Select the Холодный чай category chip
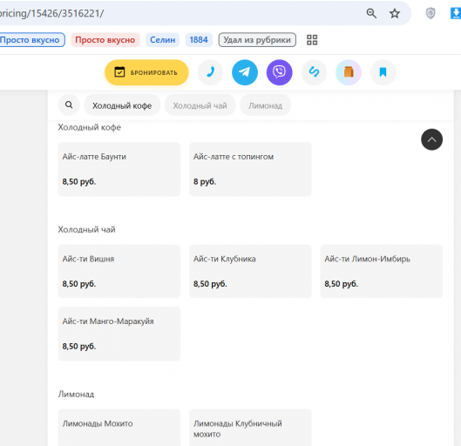The width and height of the screenshot is (461, 446). coord(200,105)
